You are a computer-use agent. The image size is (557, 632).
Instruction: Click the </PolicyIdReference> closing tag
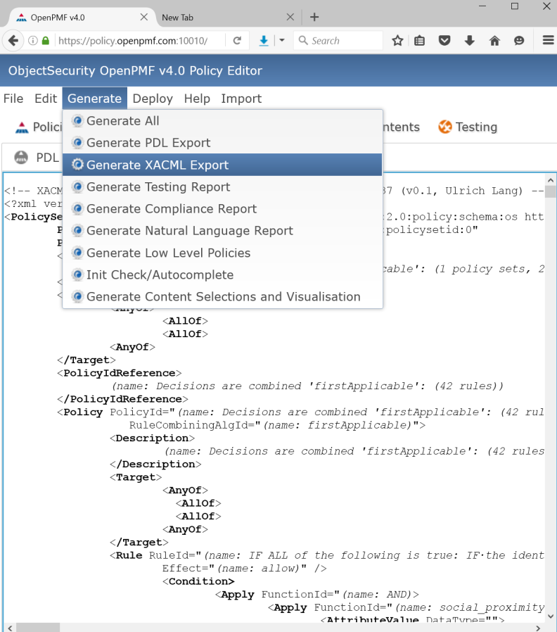click(x=122, y=399)
